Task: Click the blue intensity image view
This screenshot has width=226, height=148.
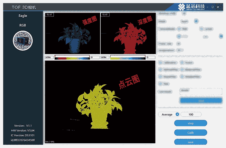Action: pyautogui.click(x=72, y=33)
